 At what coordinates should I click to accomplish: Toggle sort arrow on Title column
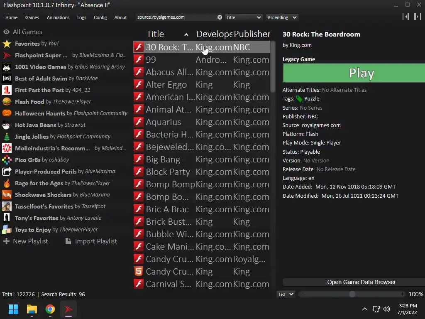(186, 34)
